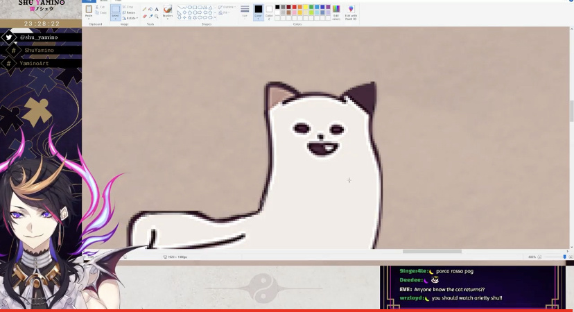Select the Eraser tool
574x312 pixels.
(145, 17)
